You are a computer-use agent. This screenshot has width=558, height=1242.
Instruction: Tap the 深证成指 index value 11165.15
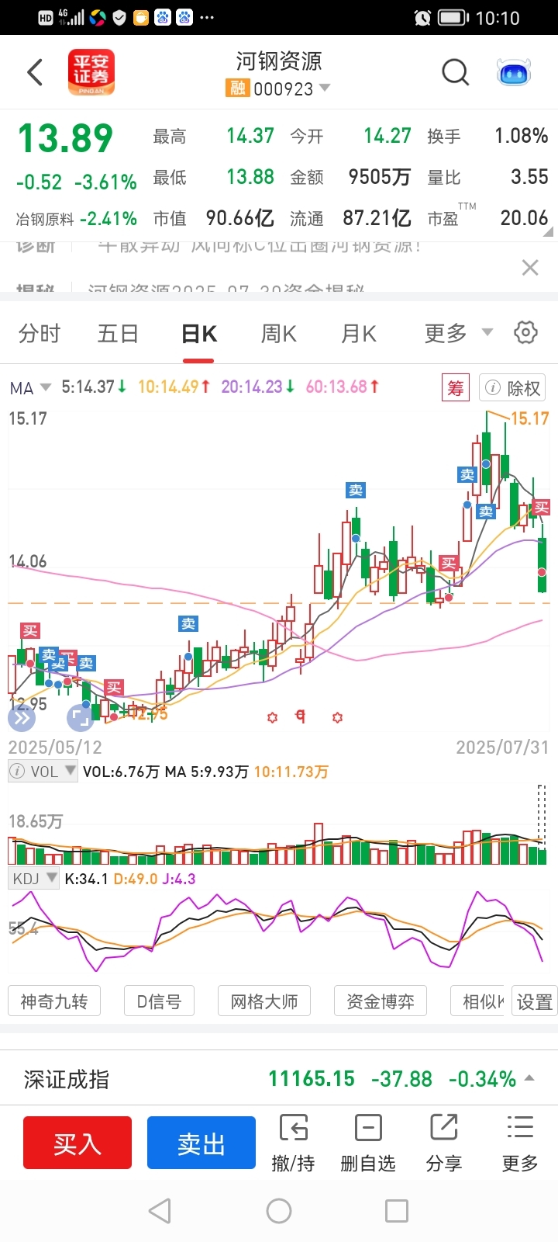pos(312,1078)
